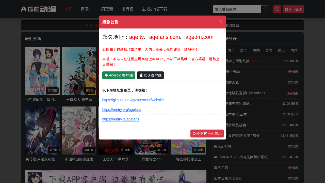Click the AGE动漫 site logo
This screenshot has height=183, width=325.
pyautogui.click(x=39, y=9)
